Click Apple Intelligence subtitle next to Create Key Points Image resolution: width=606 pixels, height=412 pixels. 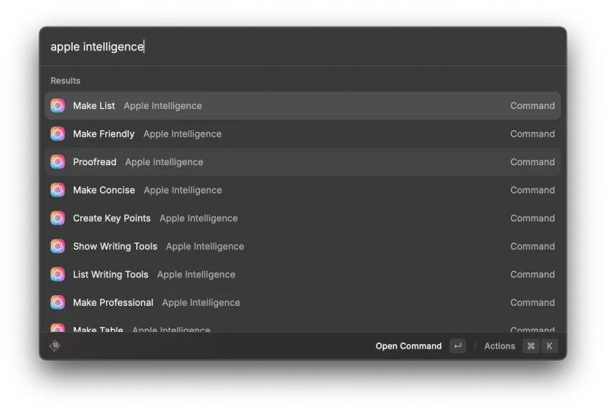pyautogui.click(x=198, y=219)
